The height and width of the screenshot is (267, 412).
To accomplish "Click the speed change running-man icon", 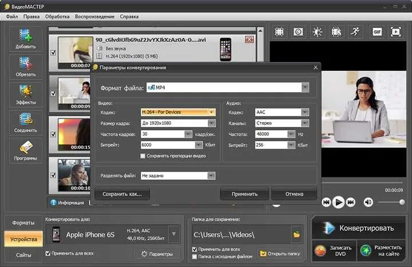I will 355,32.
